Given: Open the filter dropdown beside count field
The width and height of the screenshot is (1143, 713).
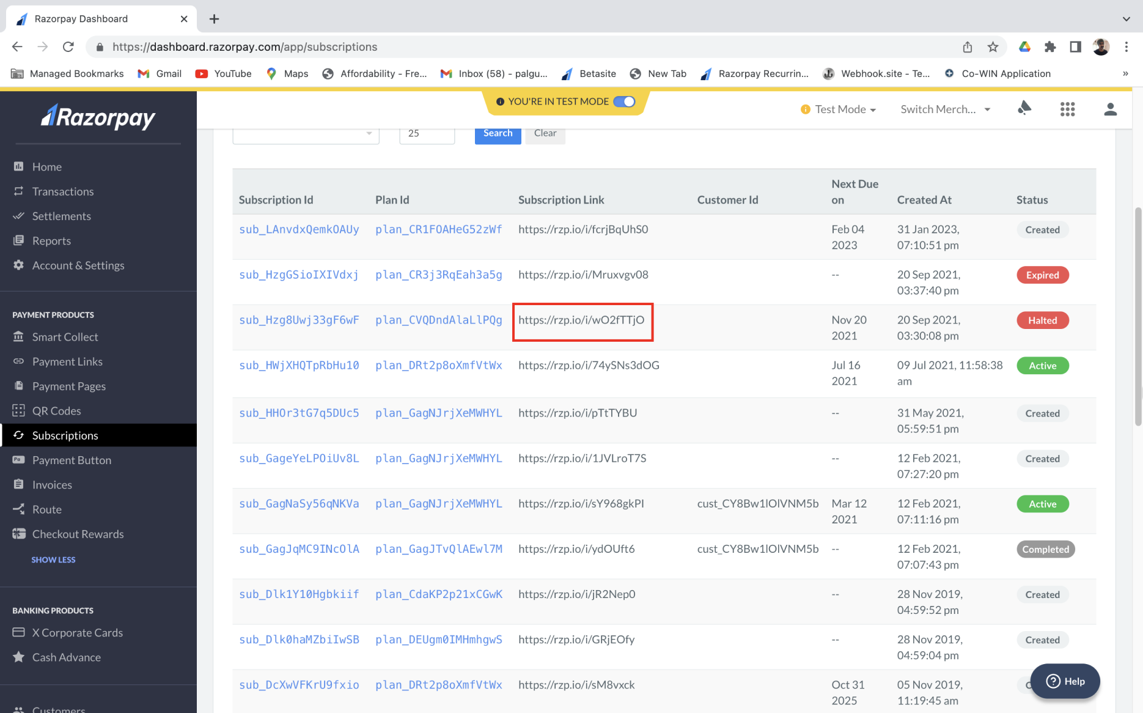Looking at the screenshot, I should (x=306, y=134).
